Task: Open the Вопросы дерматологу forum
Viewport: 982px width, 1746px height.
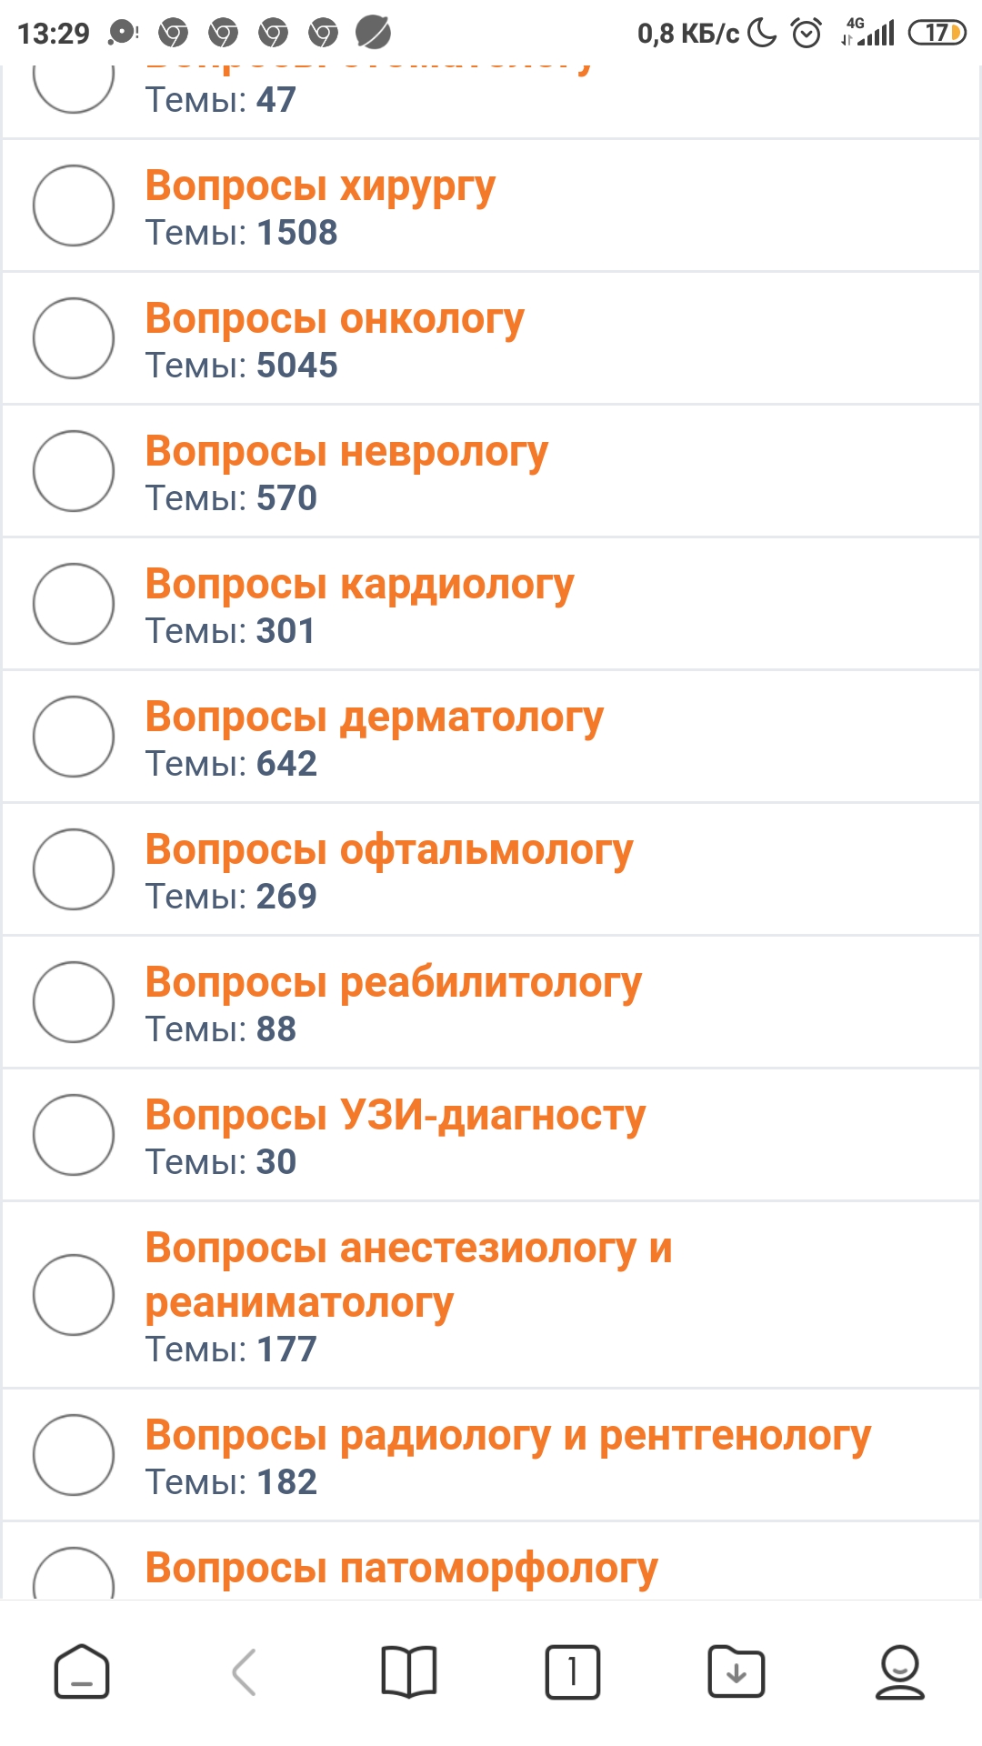Action: click(374, 717)
